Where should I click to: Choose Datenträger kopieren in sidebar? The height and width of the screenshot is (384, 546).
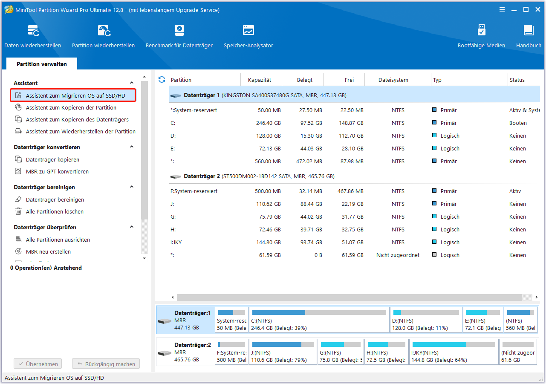[52, 160]
